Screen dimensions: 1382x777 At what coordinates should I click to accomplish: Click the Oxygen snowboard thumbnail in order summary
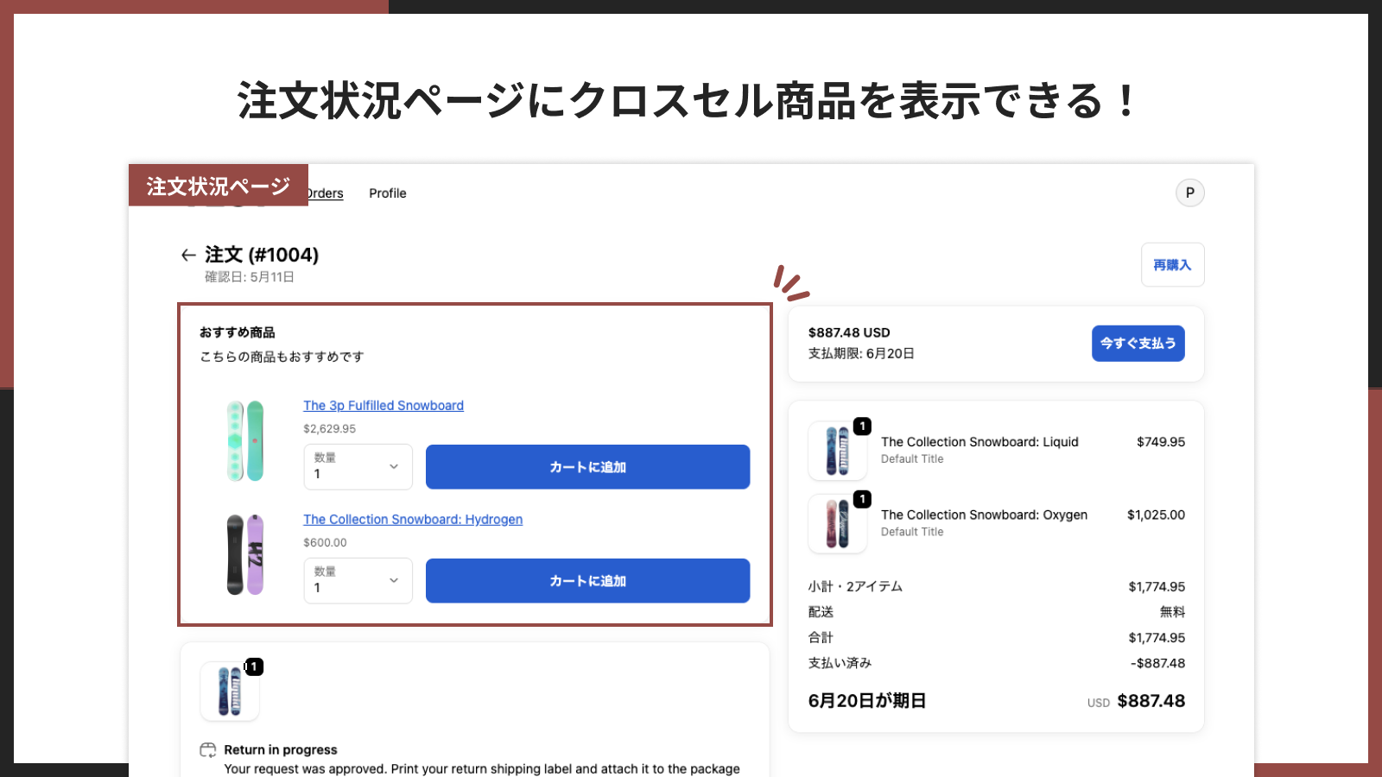click(837, 523)
